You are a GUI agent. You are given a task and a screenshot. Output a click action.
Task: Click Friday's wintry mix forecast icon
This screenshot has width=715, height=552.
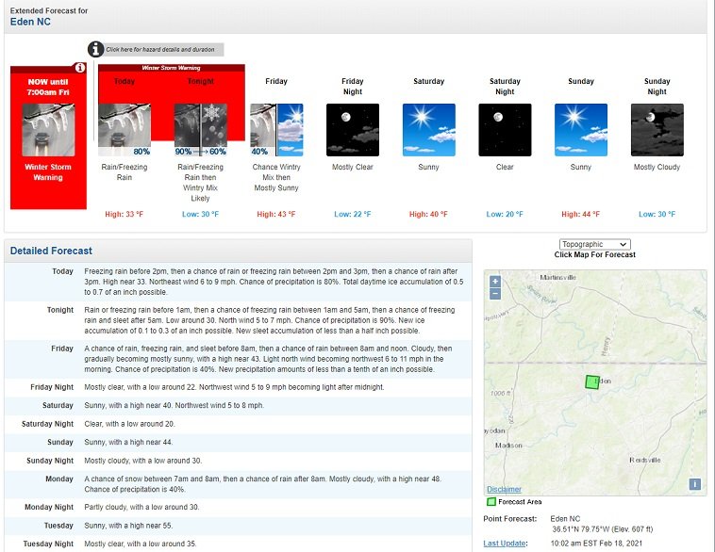[276, 130]
